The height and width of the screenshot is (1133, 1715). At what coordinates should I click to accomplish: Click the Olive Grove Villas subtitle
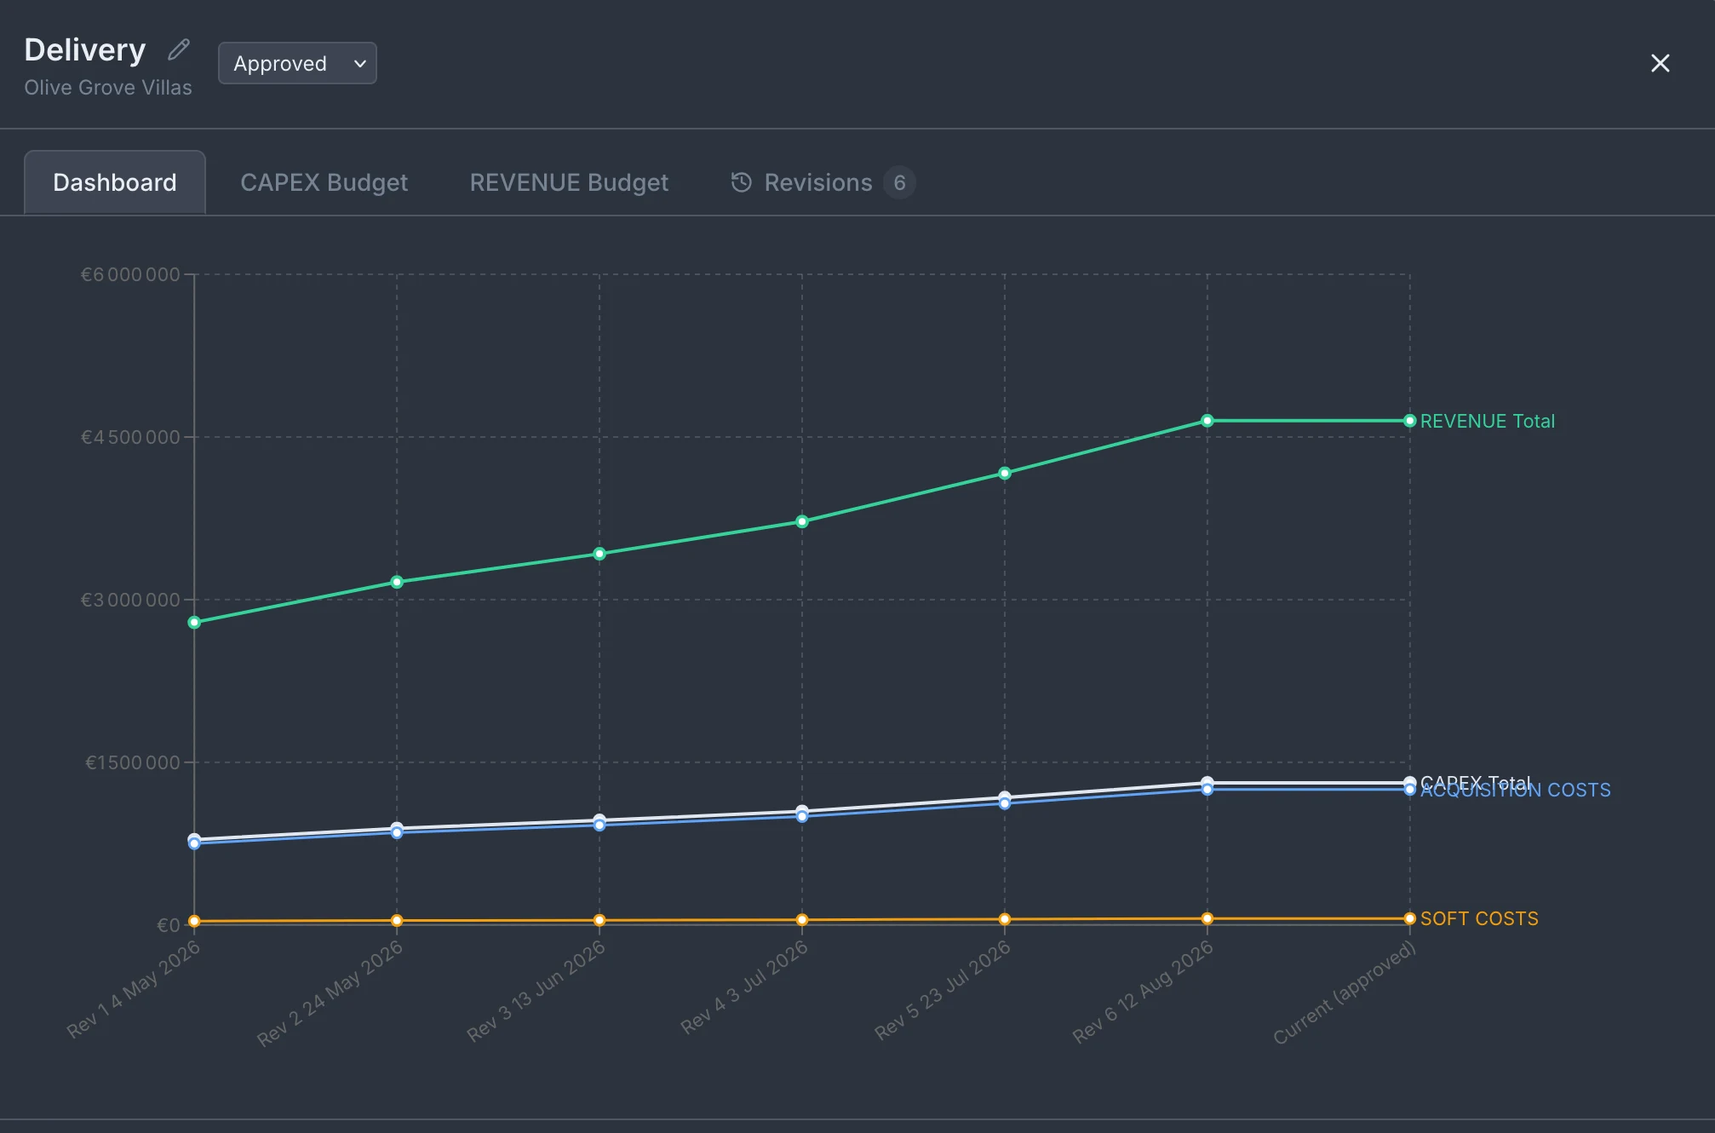pyautogui.click(x=108, y=88)
